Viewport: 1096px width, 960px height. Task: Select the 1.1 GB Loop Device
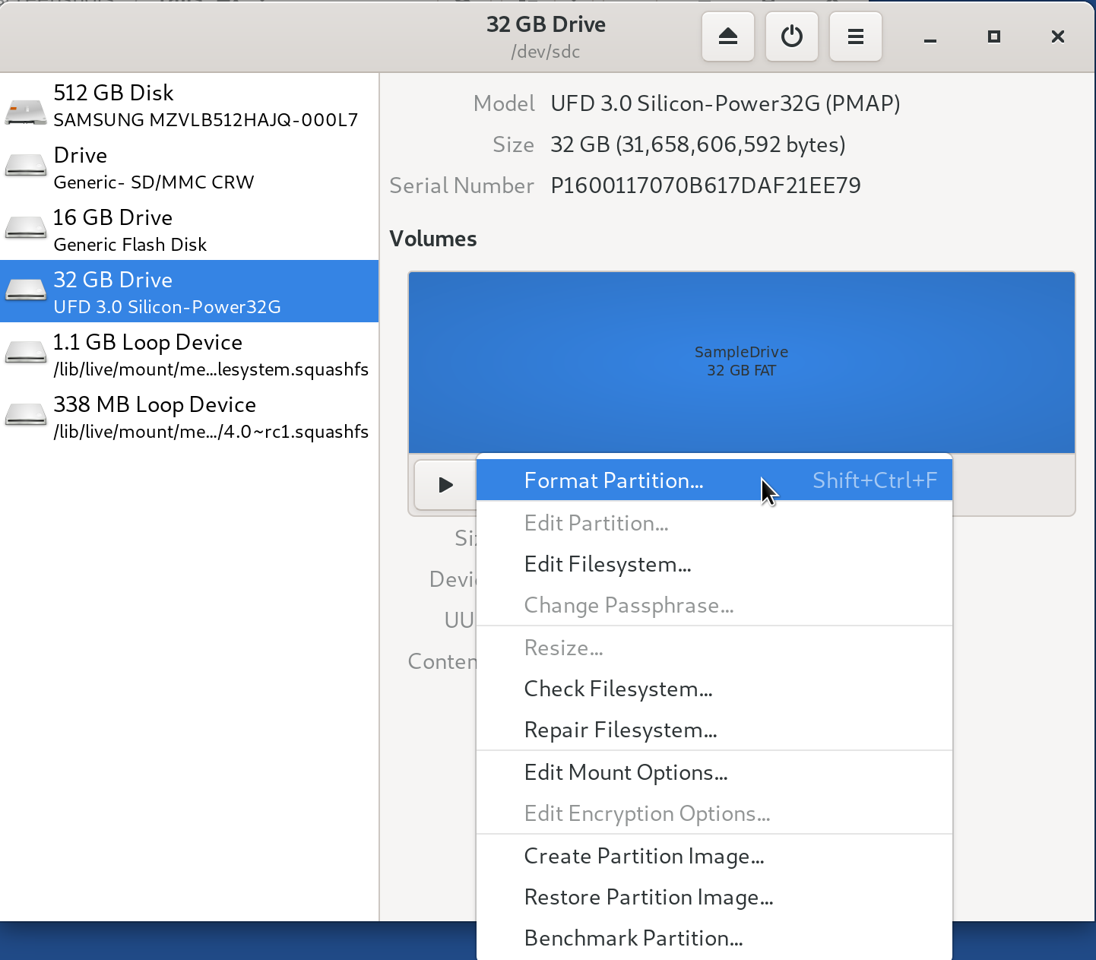(189, 355)
